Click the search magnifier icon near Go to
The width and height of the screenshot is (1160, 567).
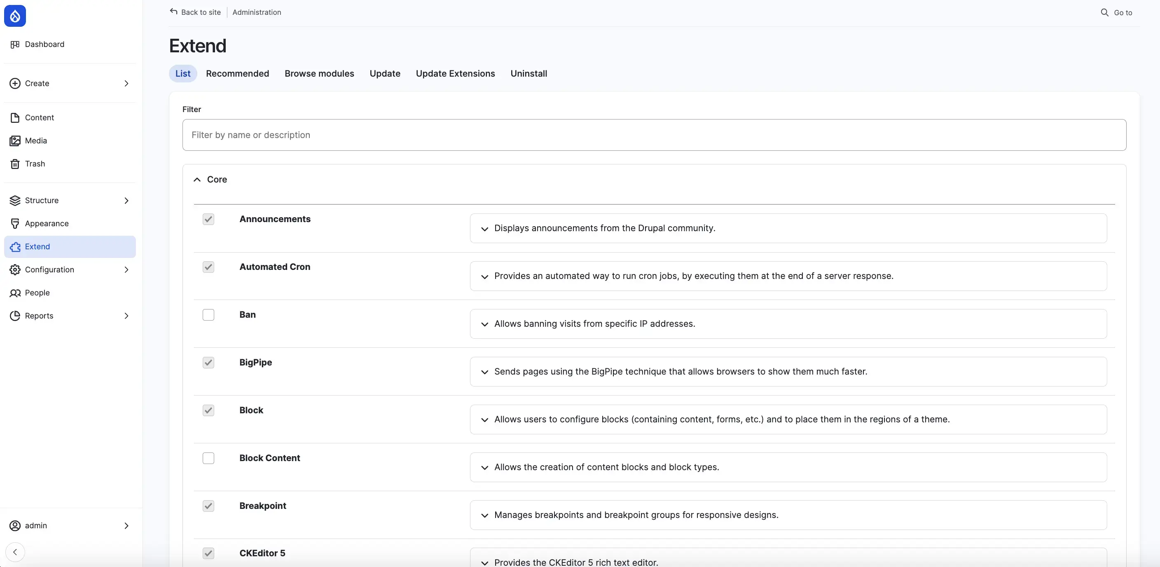click(1104, 13)
